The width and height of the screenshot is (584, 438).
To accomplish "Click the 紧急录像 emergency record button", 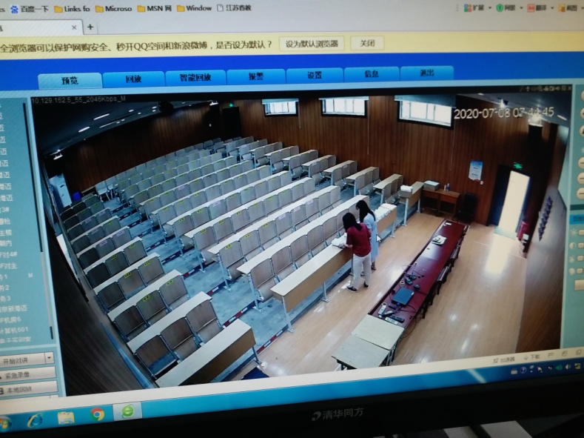I will coord(27,374).
